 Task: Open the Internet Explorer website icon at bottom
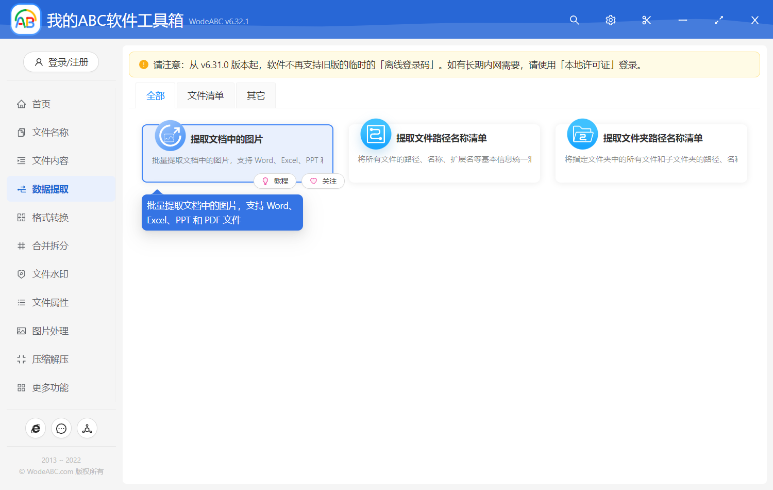36,428
